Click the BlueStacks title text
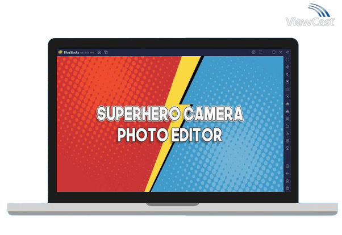Viewport: 342px width, 235px height. click(x=72, y=52)
